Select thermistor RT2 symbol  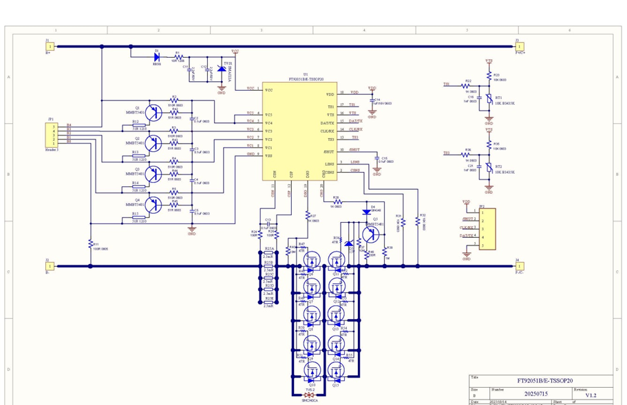(x=489, y=168)
